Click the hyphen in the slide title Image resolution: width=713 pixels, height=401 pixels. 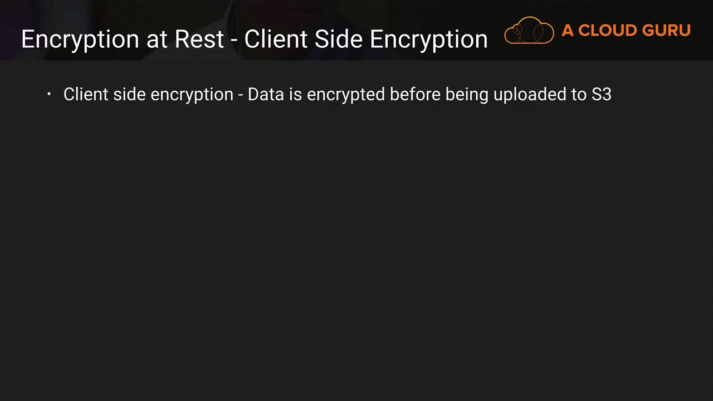(x=234, y=40)
